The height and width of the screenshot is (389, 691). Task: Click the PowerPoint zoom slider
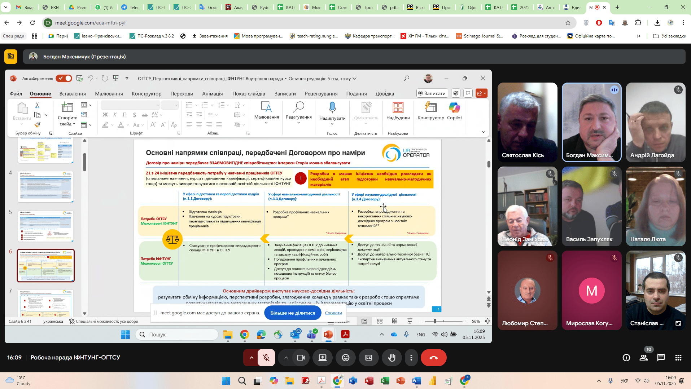pyautogui.click(x=435, y=321)
